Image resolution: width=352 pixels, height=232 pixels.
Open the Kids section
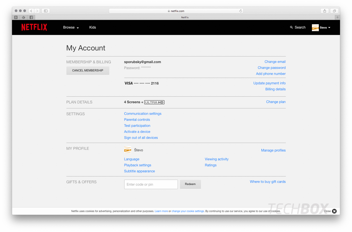(93, 27)
